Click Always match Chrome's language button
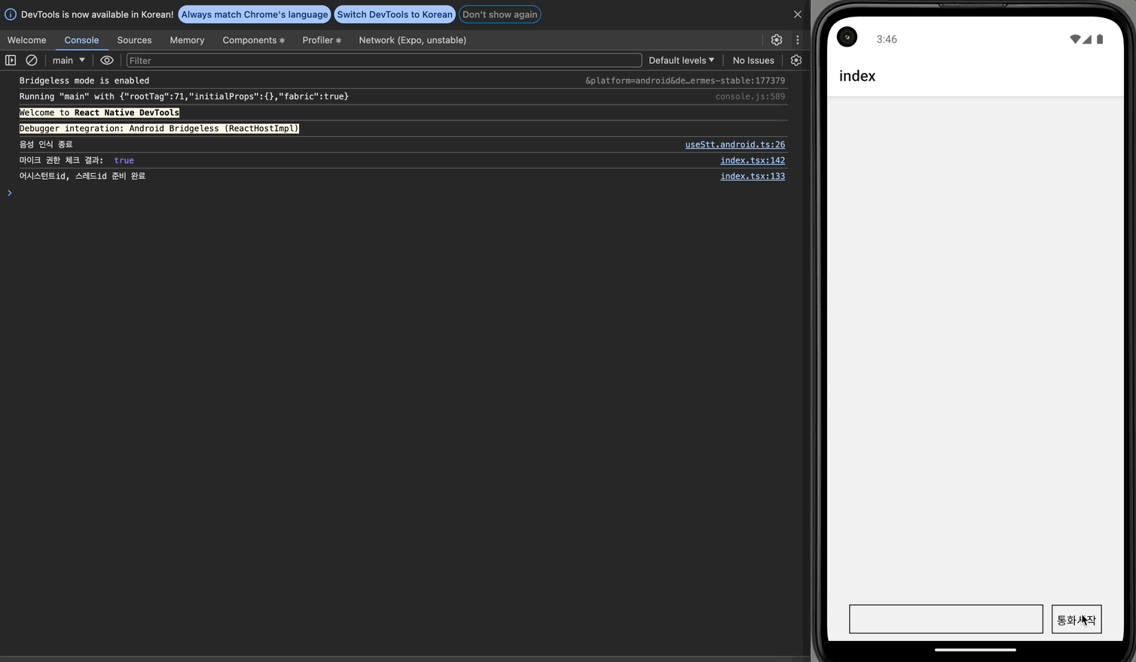The height and width of the screenshot is (662, 1136). 255,14
